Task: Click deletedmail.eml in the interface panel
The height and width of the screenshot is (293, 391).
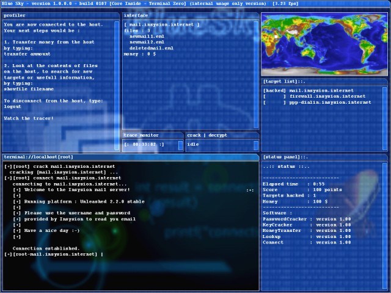Action: pos(152,48)
